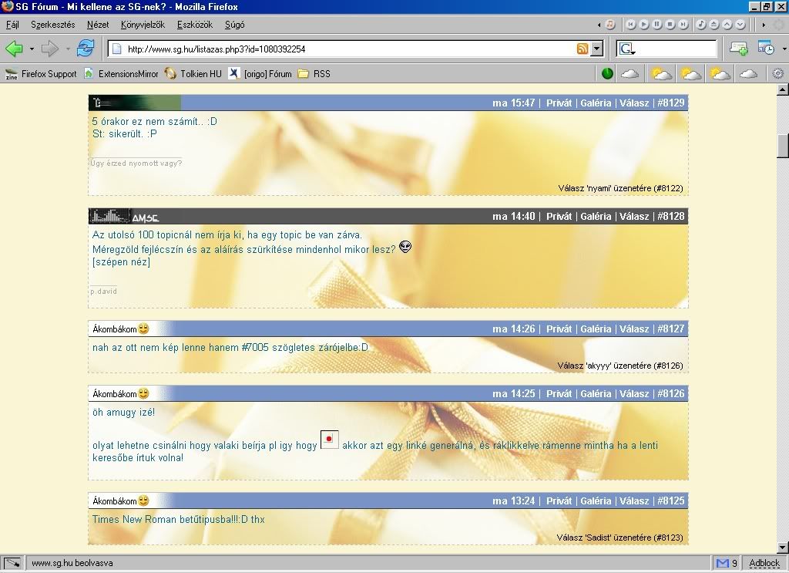Open the history calendar-clock icon
Image resolution: width=789 pixels, height=573 pixels.
(x=766, y=49)
